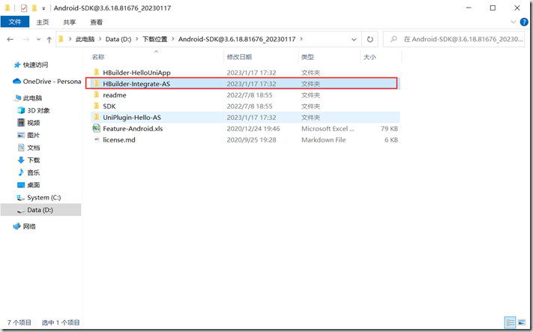Switch to details view in status bar
The height and width of the screenshot is (332, 533).
[x=510, y=322]
